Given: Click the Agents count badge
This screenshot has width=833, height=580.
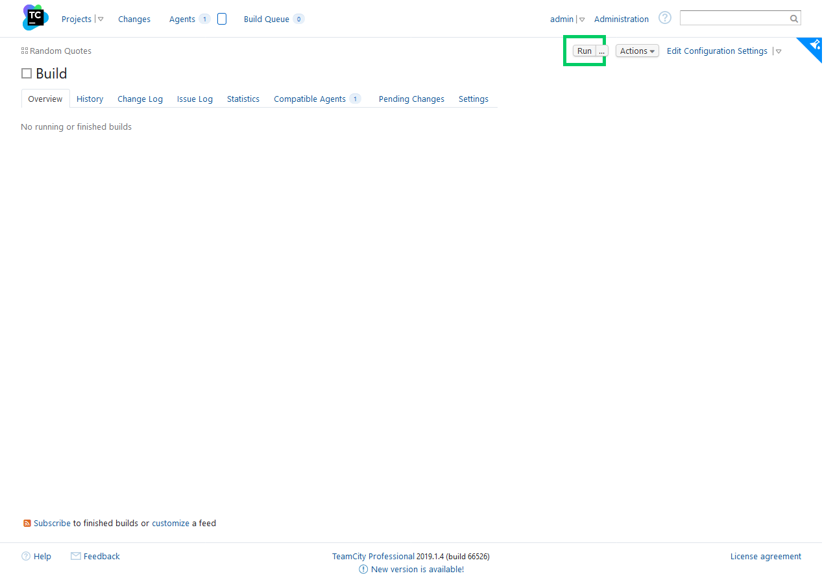Looking at the screenshot, I should (x=204, y=19).
